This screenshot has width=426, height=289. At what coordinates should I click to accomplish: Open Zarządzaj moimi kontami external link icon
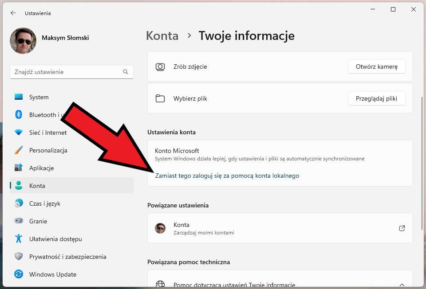pos(402,228)
